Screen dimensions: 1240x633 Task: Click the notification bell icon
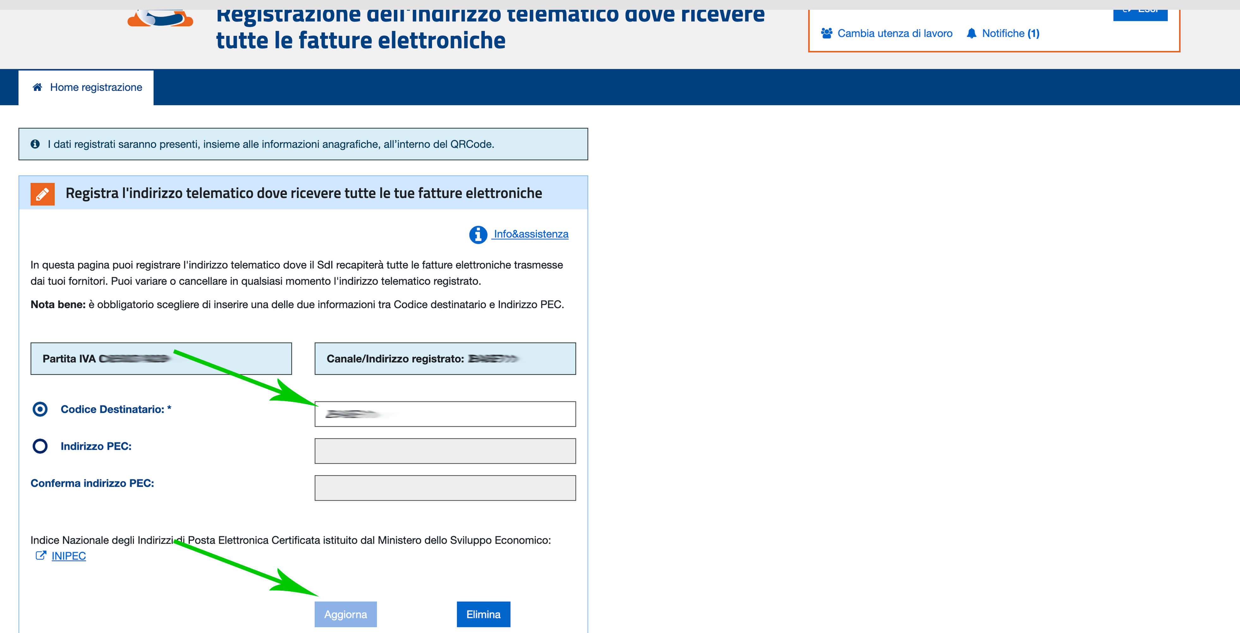pos(971,33)
